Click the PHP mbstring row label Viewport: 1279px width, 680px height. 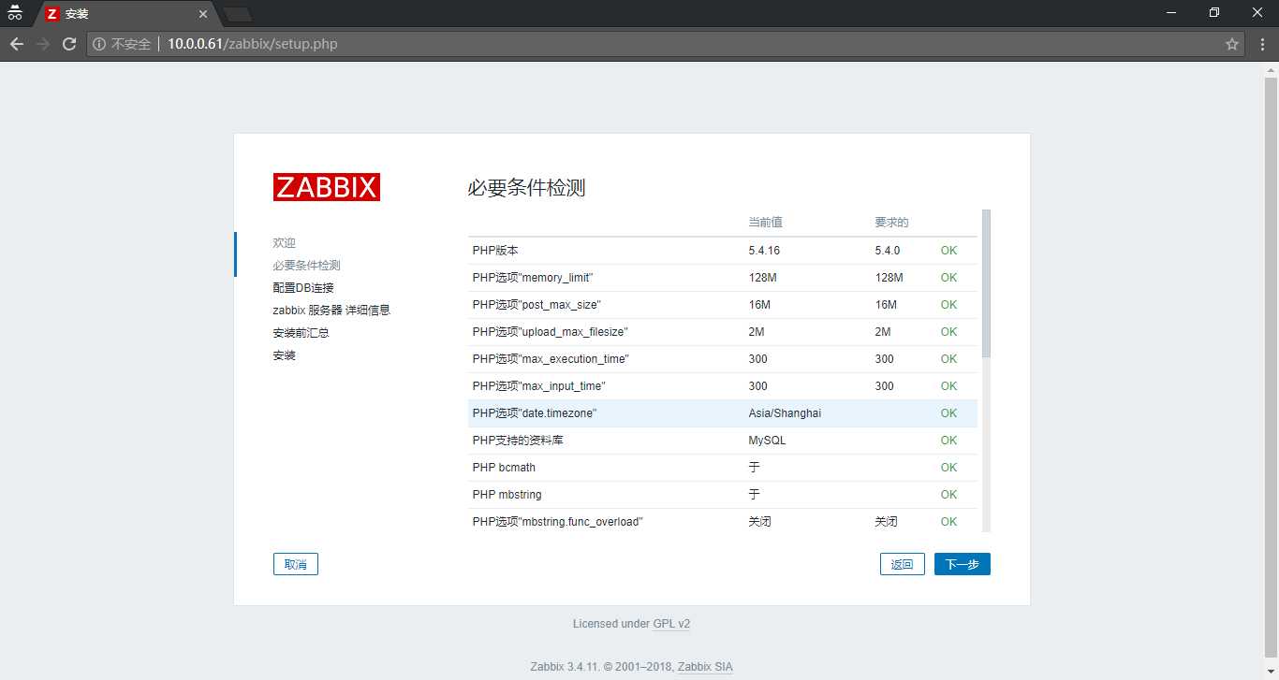[507, 495]
